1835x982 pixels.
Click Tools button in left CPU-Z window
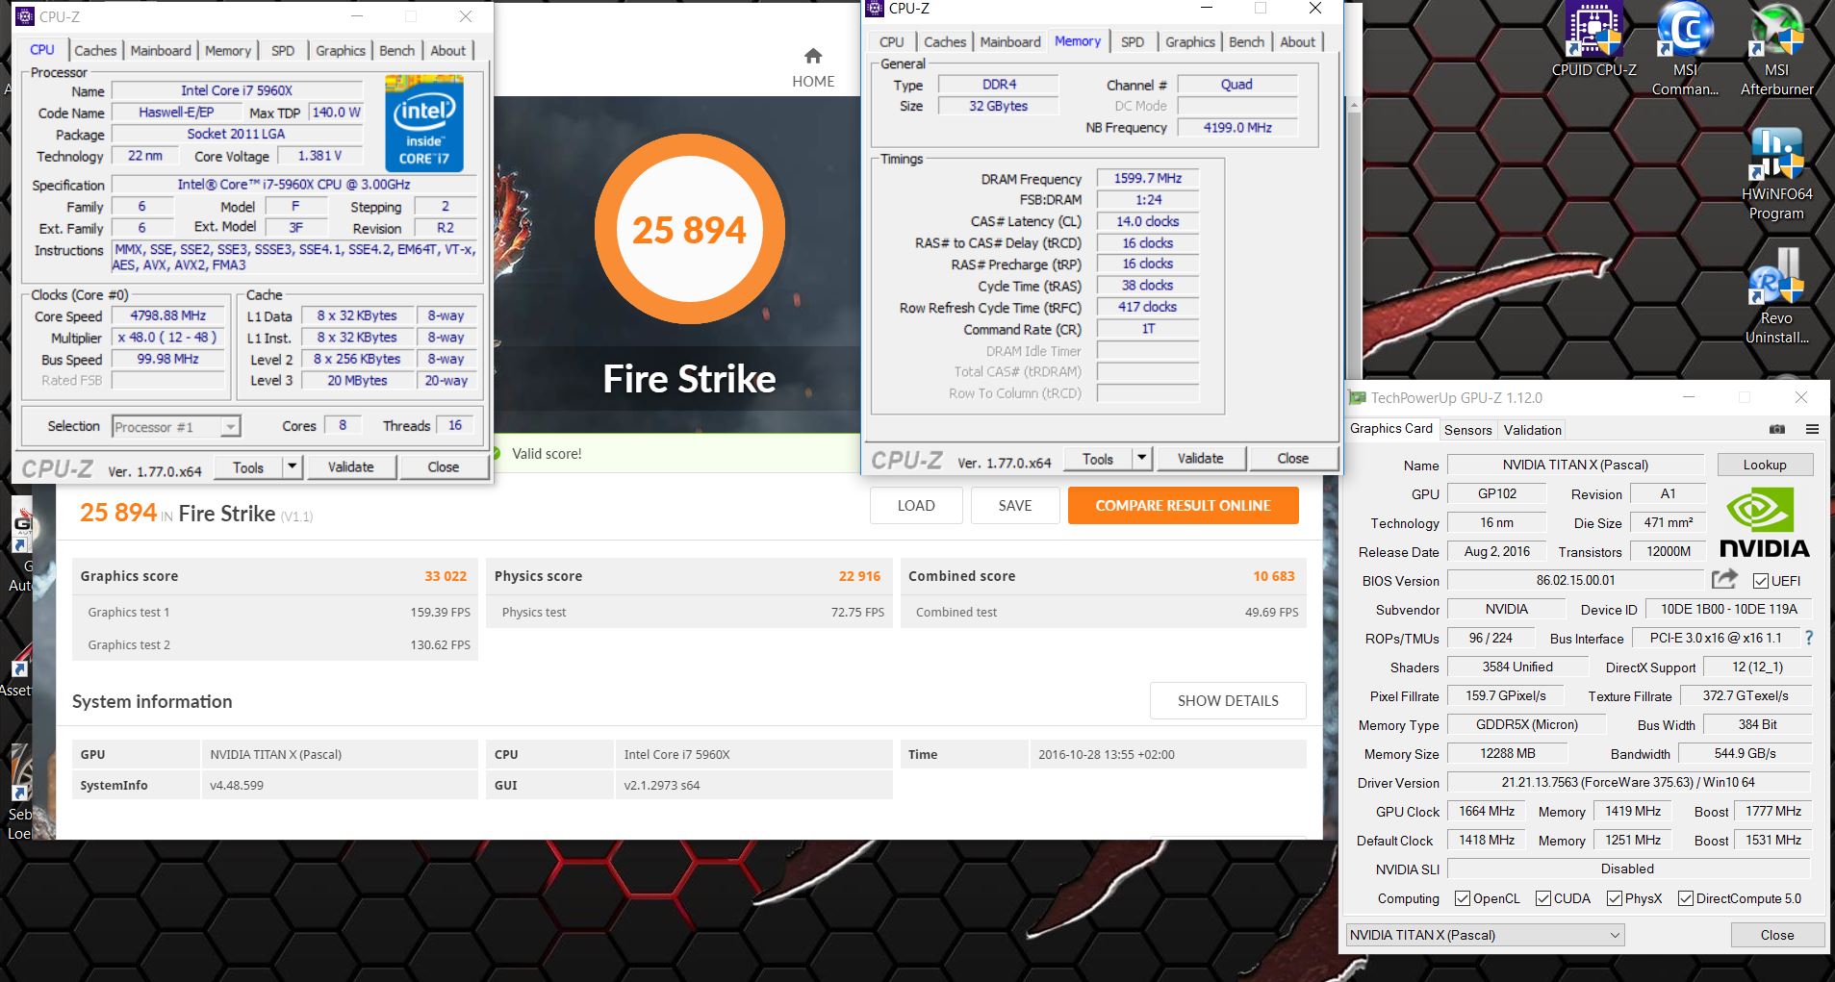tap(248, 466)
